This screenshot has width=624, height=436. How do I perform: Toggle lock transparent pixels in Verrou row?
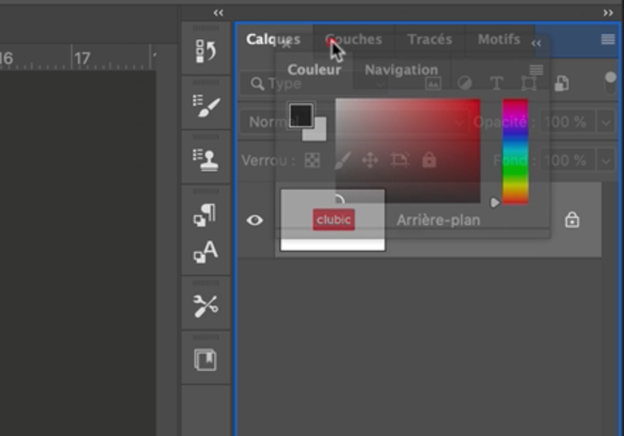click(313, 161)
